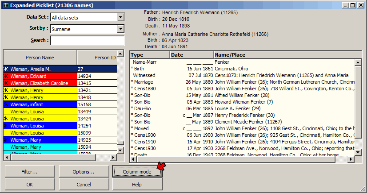367x193 pixels.
Task: Select the Cens1880 event row
Action: pos(242,89)
